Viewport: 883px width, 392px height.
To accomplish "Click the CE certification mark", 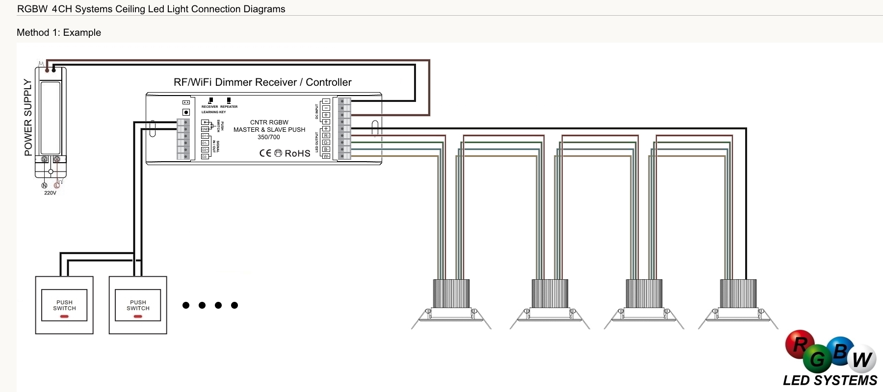I will tap(265, 153).
